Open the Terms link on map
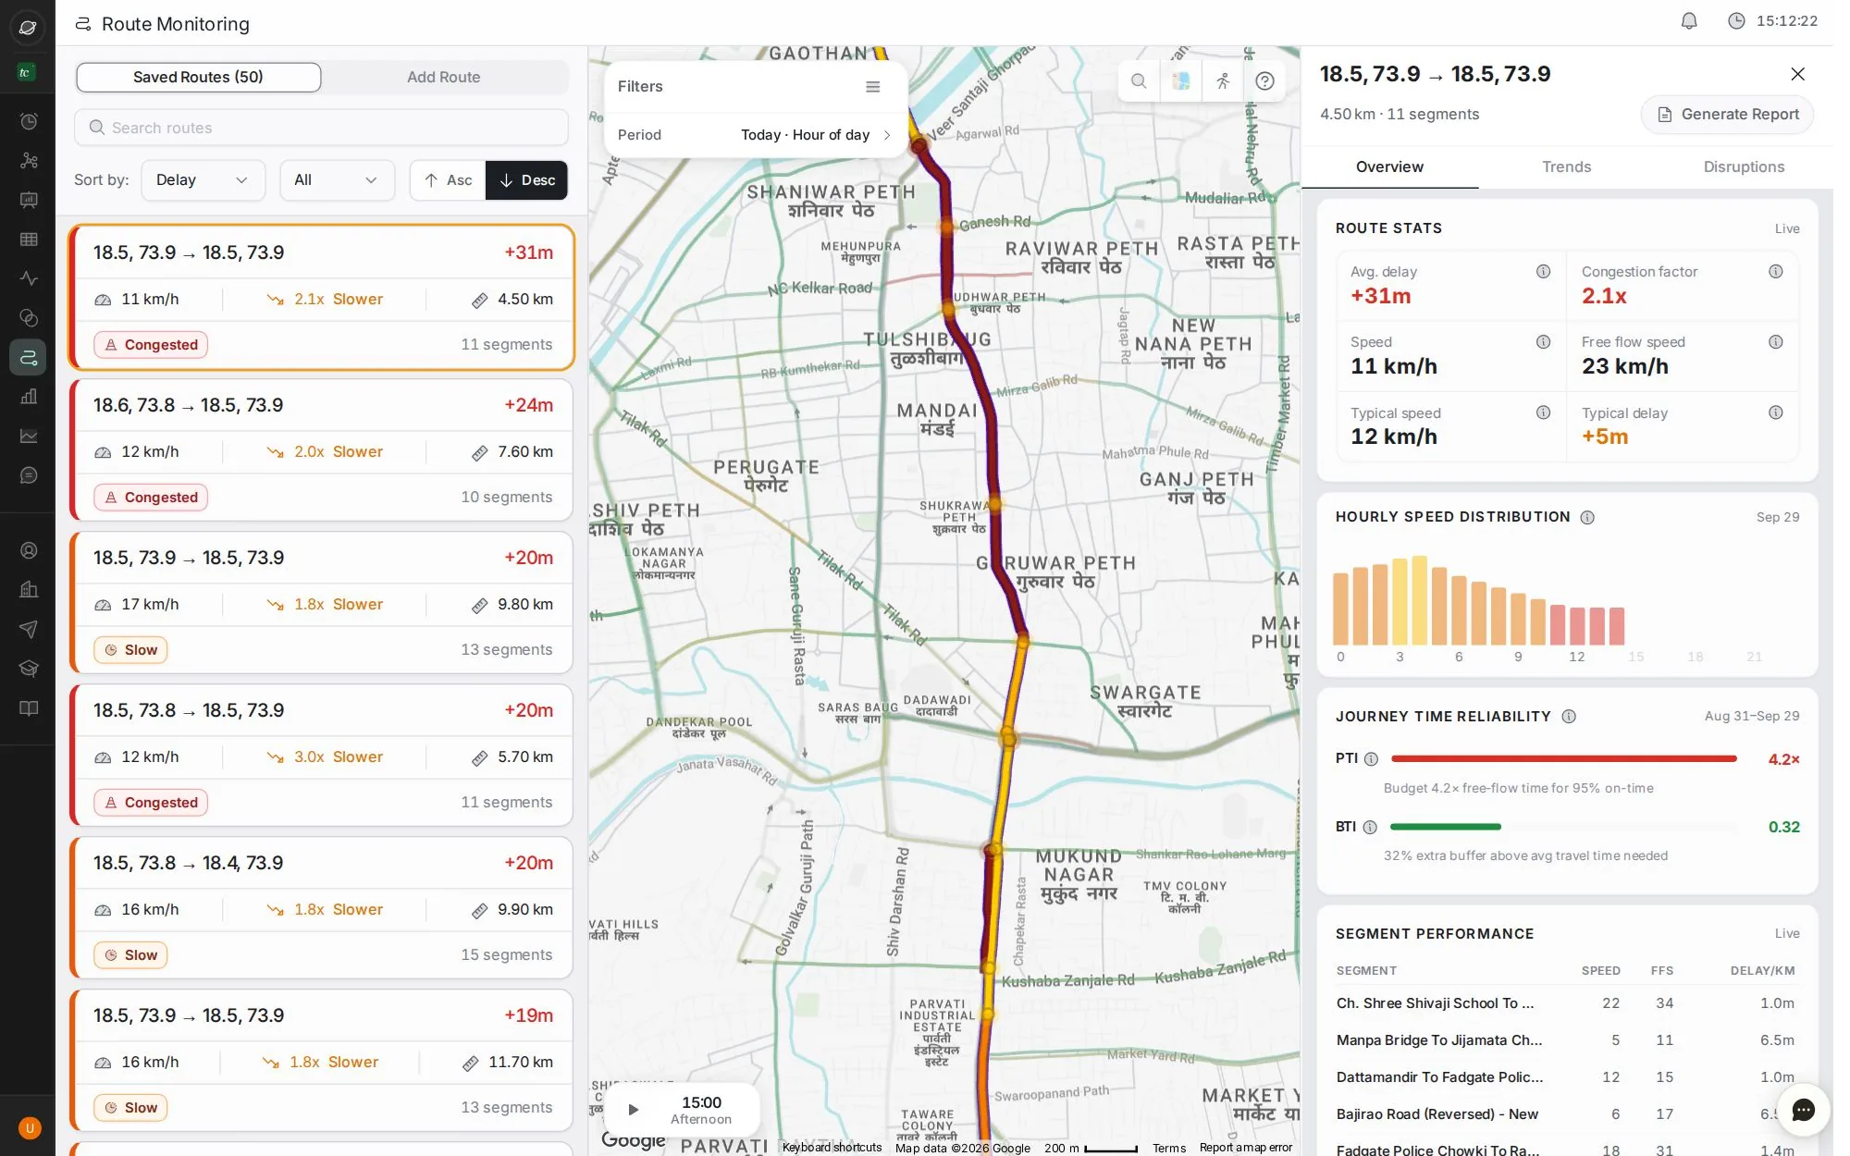The image size is (1850, 1156). pyautogui.click(x=1168, y=1148)
